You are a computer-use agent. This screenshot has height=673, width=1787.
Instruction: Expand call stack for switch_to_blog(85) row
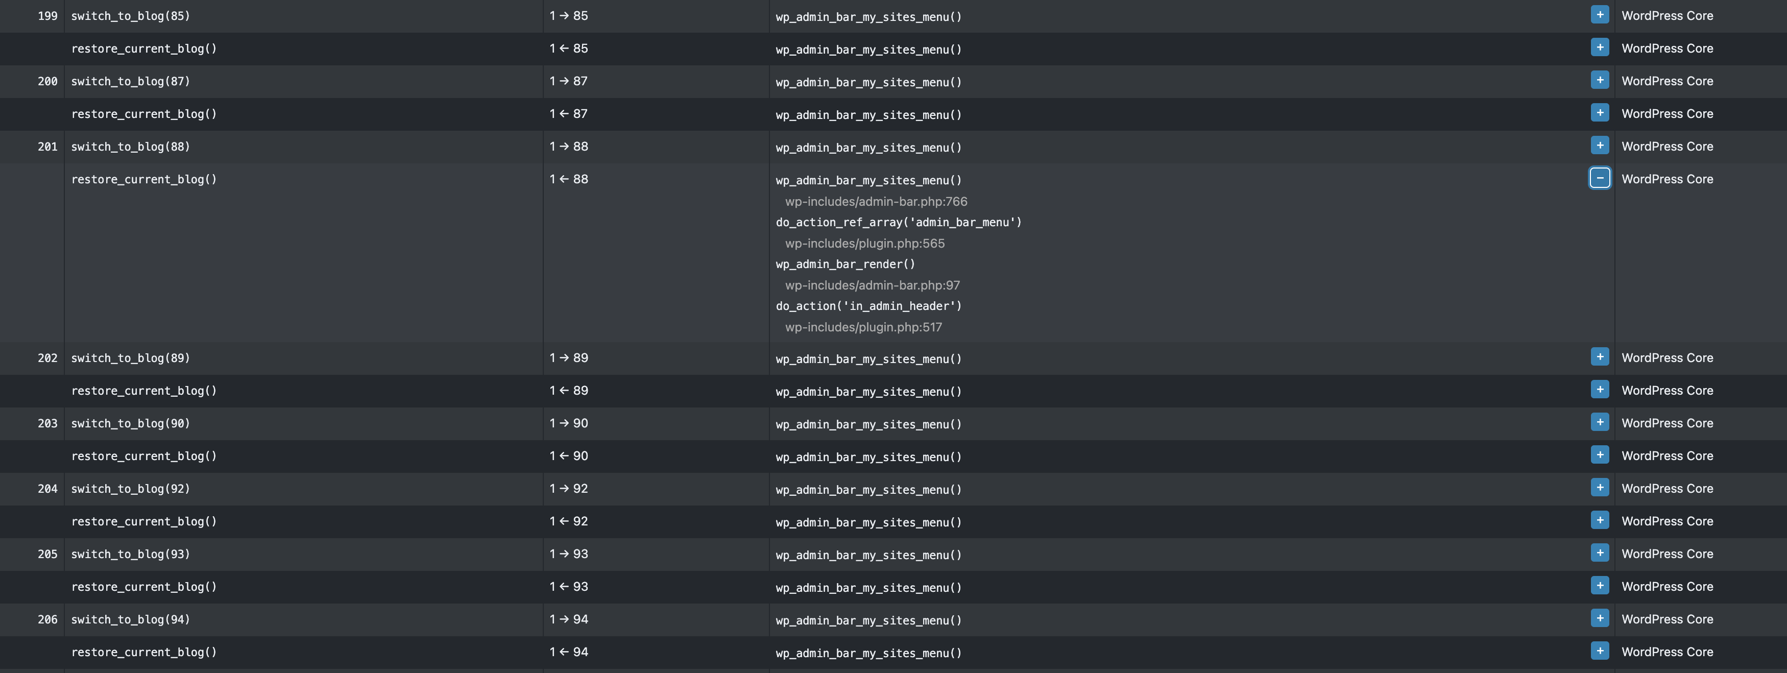(1600, 15)
